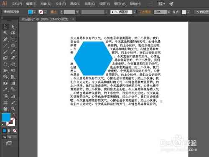Select the Mesh tool
Screen dimensions: 209x157
click(x=5, y=83)
